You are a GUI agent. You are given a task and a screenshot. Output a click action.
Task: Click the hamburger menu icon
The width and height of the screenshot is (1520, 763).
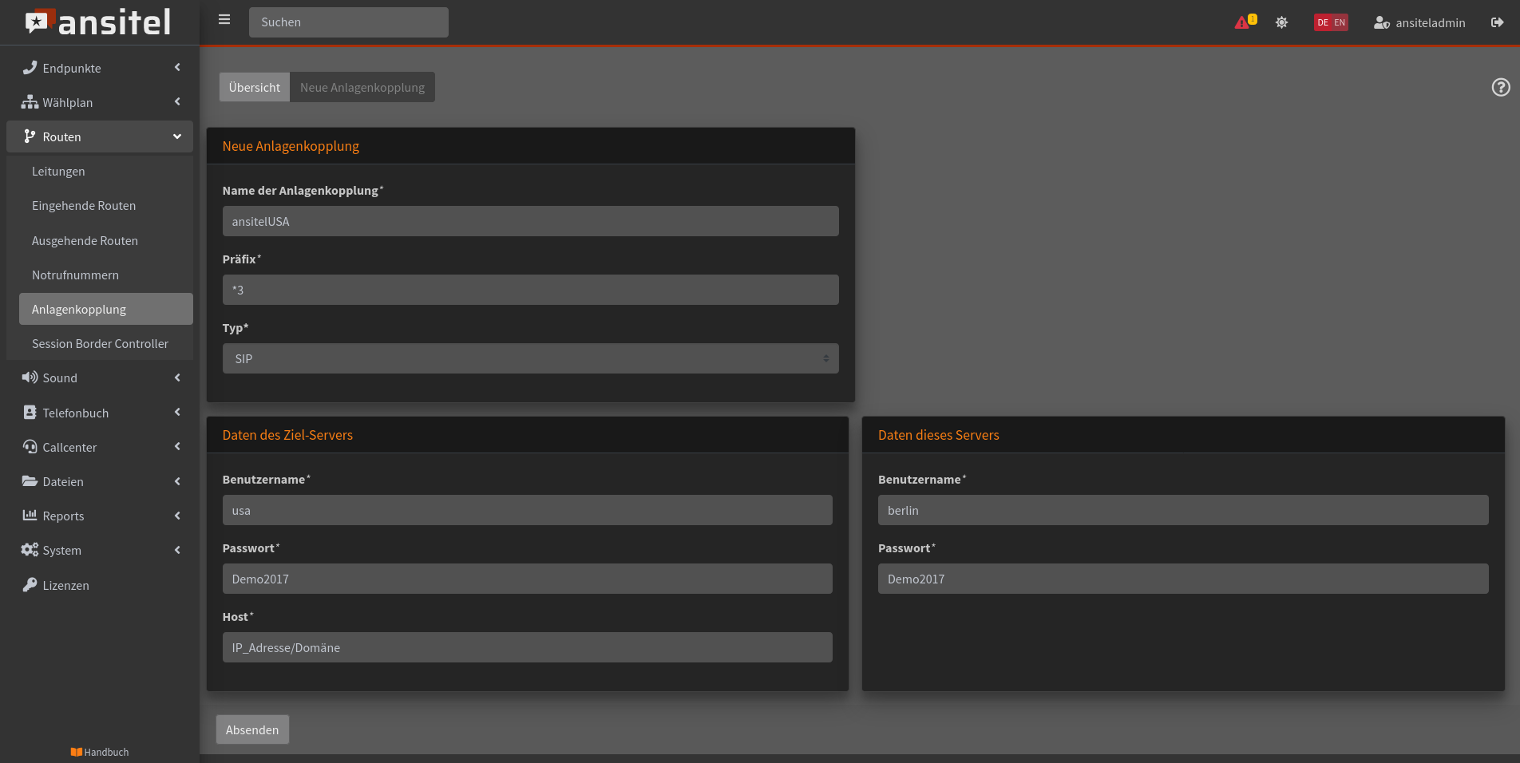(x=224, y=20)
